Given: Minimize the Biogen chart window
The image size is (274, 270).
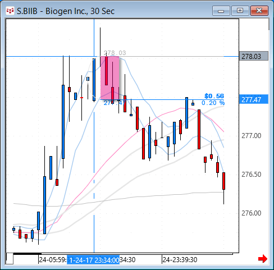Looking at the screenshot, I should 221,11.
